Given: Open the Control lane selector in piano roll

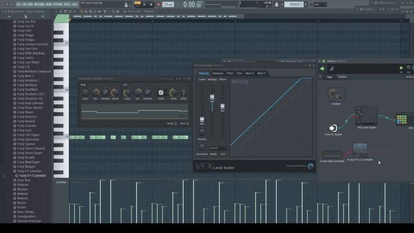Looking at the screenshot, I should coord(61,182).
